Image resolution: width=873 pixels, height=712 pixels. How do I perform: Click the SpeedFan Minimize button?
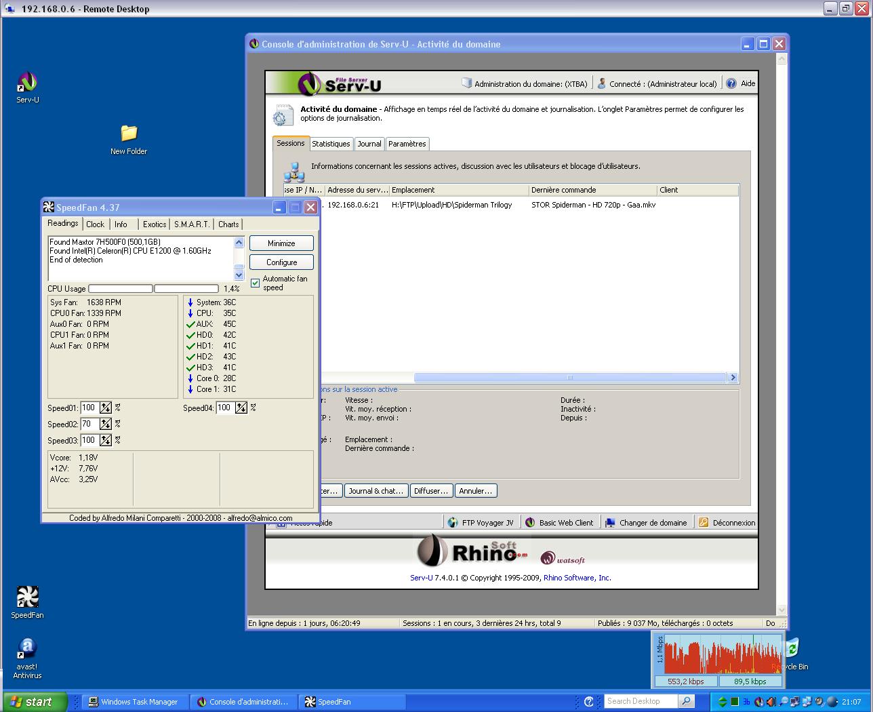(x=281, y=243)
